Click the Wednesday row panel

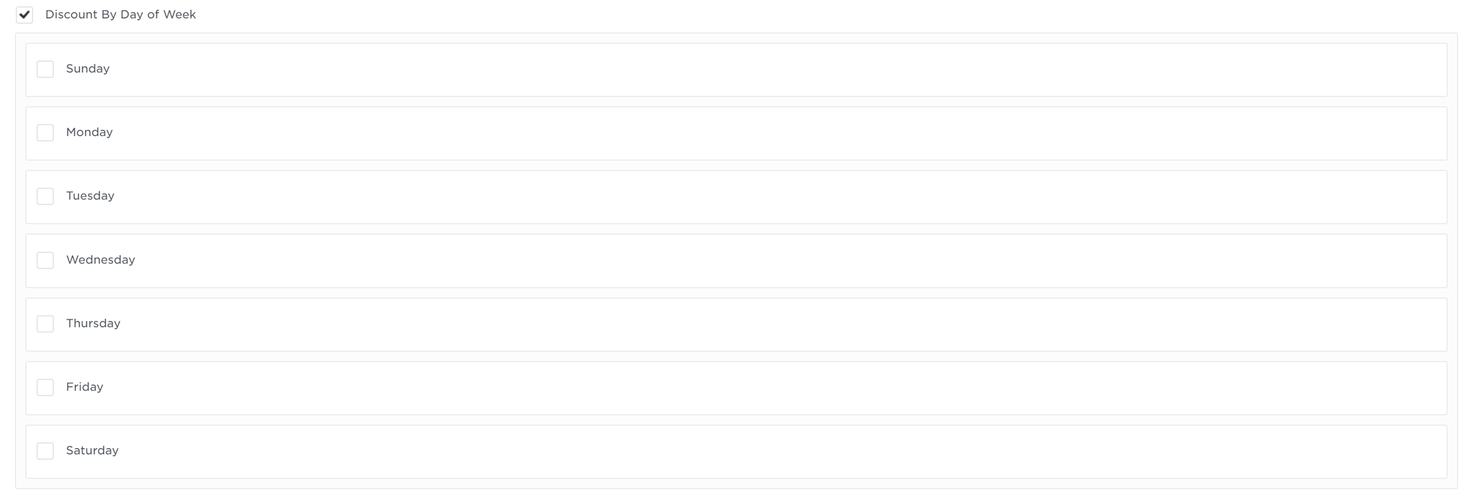[x=736, y=260]
